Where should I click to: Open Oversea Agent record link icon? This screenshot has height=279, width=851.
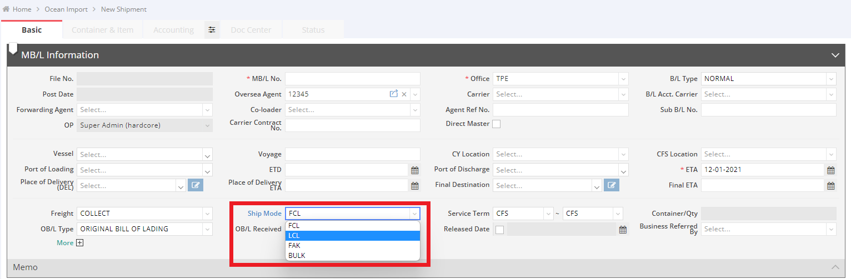pyautogui.click(x=394, y=94)
